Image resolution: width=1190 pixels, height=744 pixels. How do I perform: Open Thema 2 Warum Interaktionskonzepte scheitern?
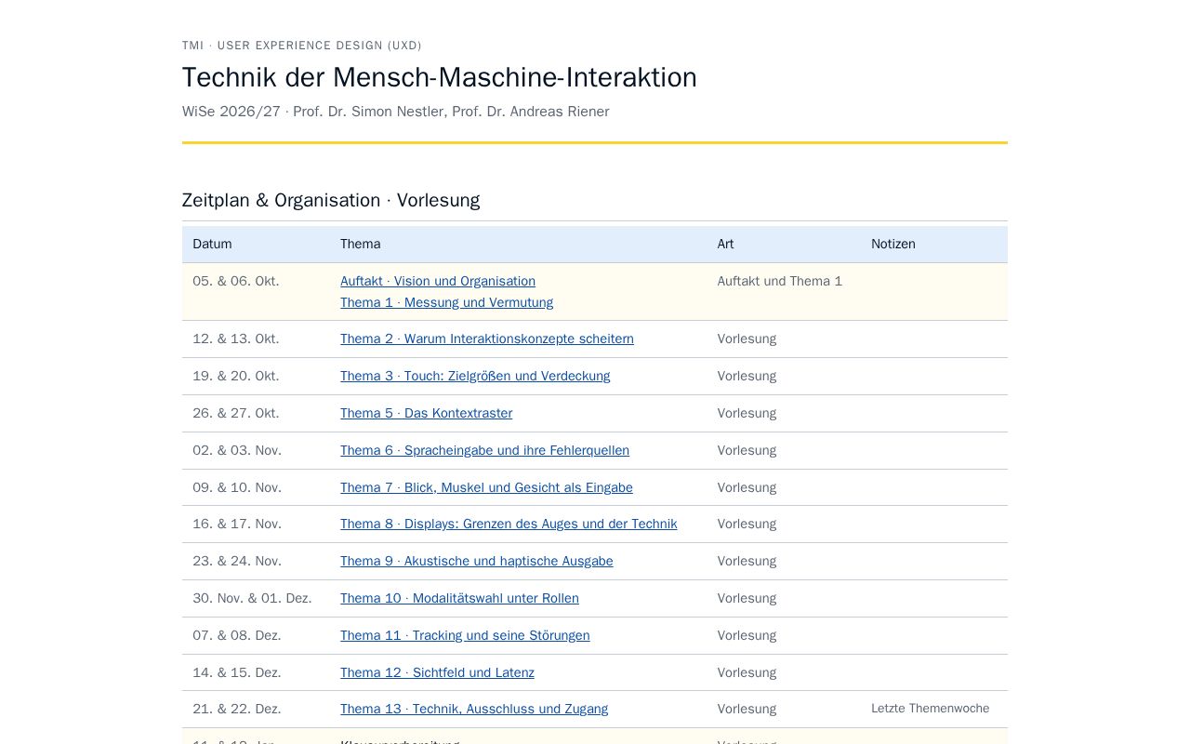point(487,339)
